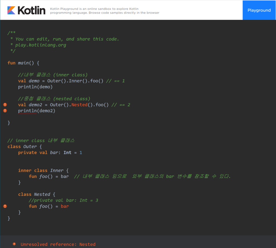Click error icon beside println(demo2) line
The height and width of the screenshot is (248, 276).
click(x=5, y=111)
